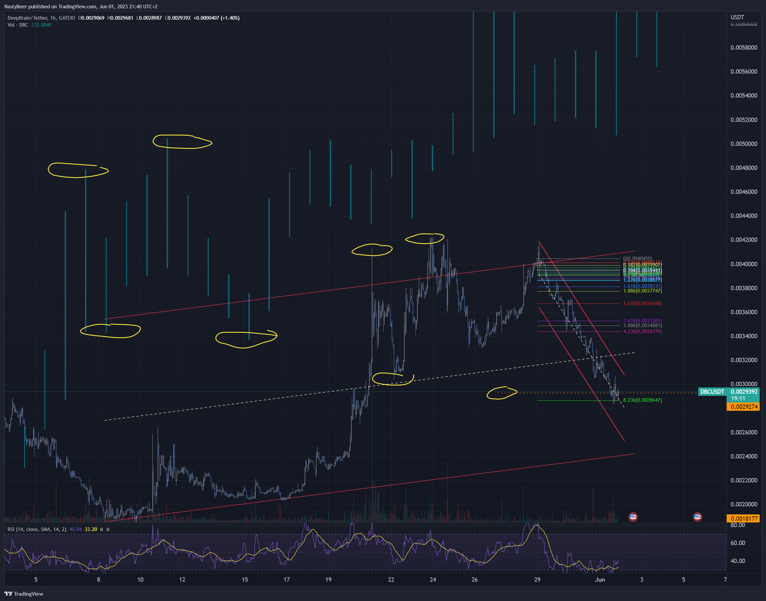Select the 1.618(0.0038131) Fibonacci label

[642, 287]
